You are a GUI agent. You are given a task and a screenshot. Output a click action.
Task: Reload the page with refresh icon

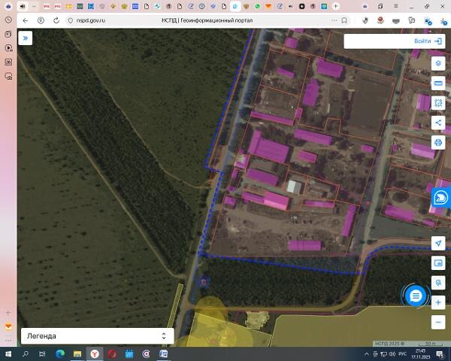(56, 20)
